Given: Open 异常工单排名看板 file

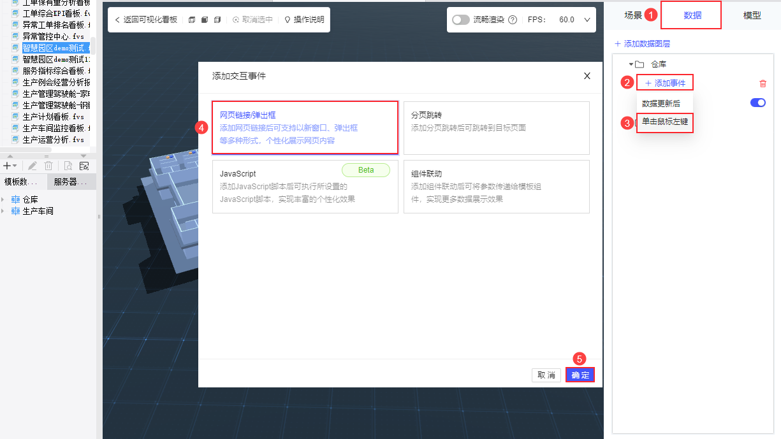Looking at the screenshot, I should 57,25.
